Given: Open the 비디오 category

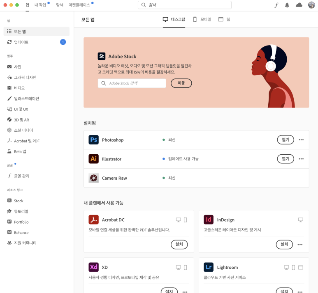Looking at the screenshot, I should [16, 88].
